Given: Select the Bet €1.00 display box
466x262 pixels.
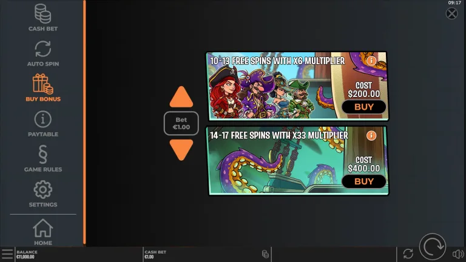Looking at the screenshot, I should (181, 123).
